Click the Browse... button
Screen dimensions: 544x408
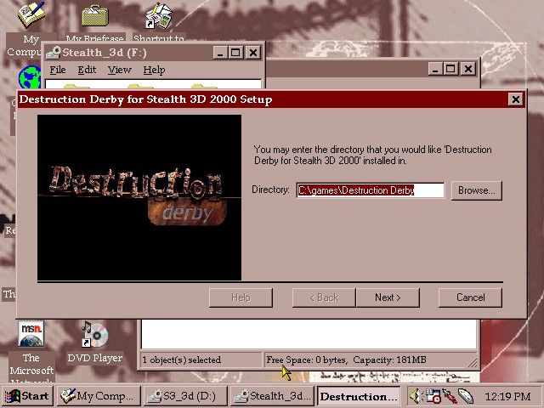point(476,190)
